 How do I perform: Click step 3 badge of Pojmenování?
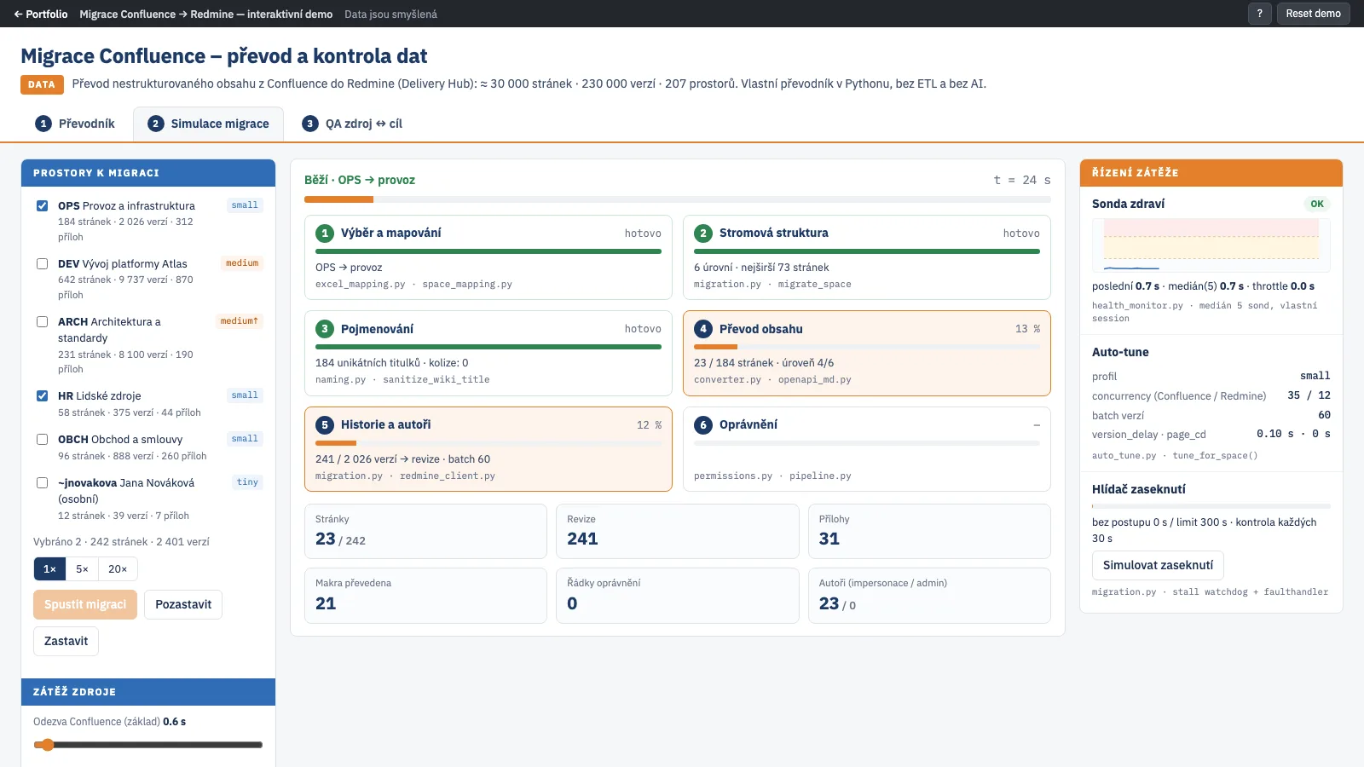tap(324, 329)
